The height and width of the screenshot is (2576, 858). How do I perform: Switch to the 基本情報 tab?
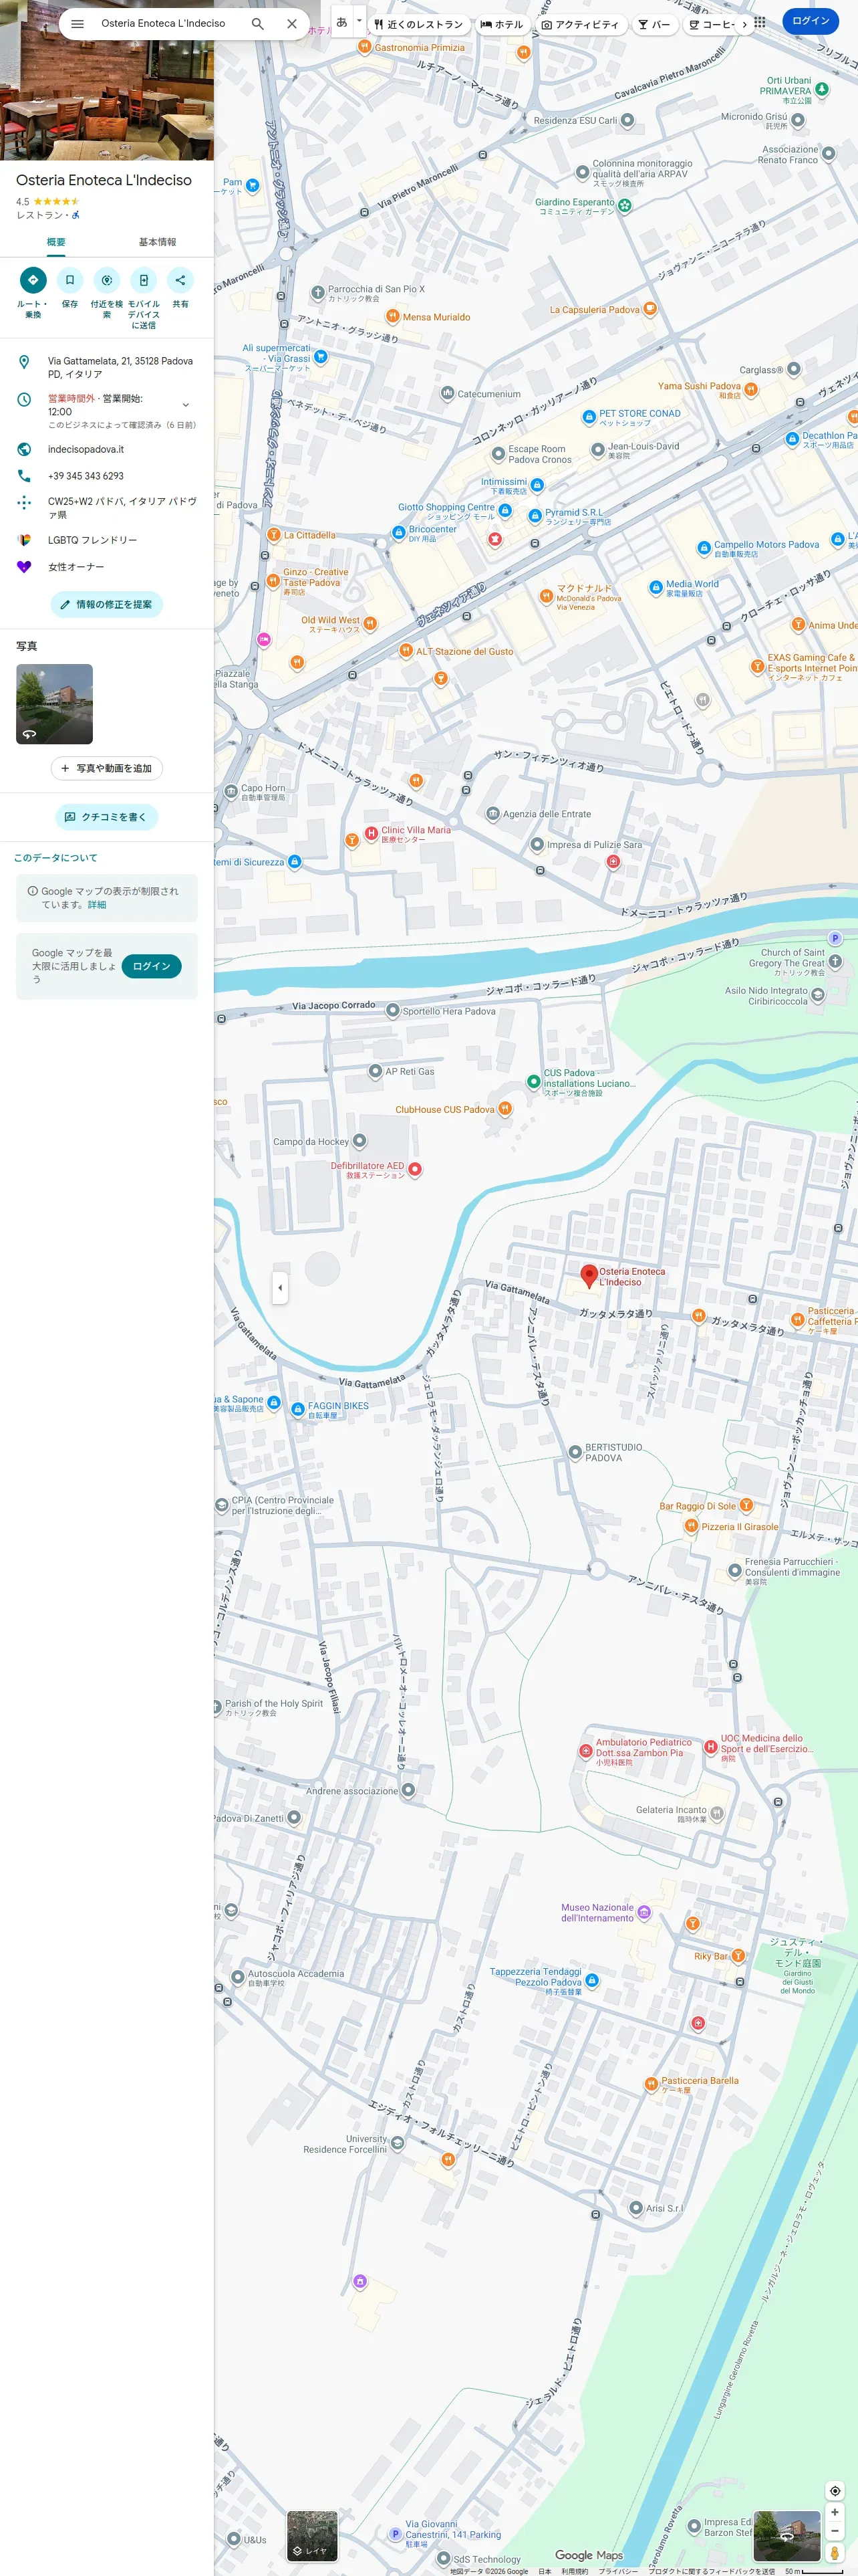click(x=158, y=242)
